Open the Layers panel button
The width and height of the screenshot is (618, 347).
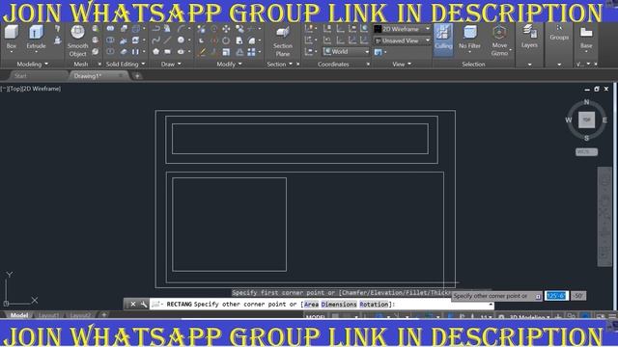529,37
